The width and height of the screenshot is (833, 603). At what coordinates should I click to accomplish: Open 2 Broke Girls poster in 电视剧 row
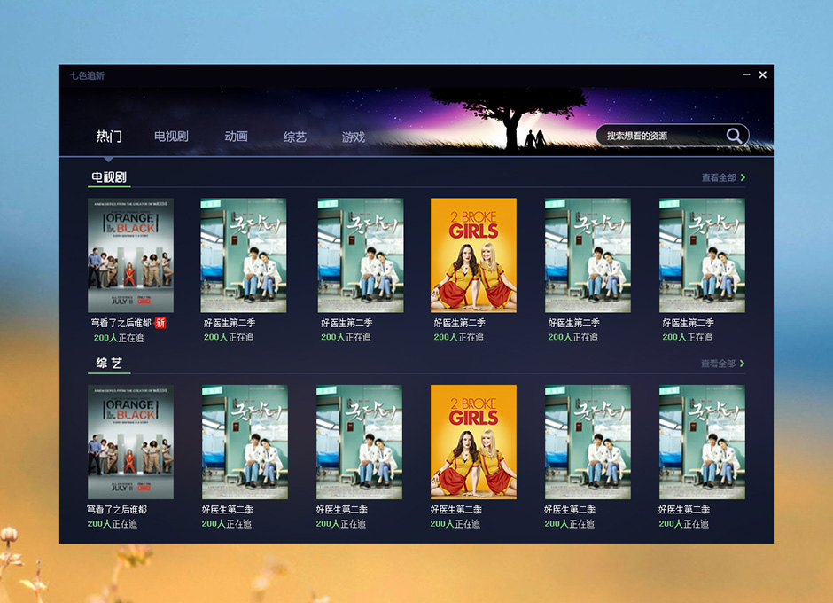(x=473, y=255)
